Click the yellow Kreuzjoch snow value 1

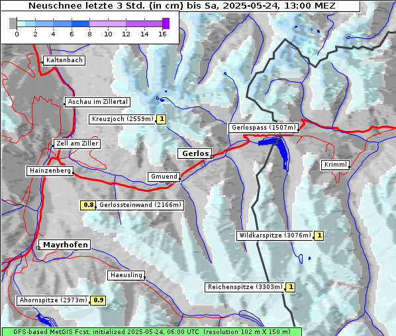click(x=162, y=119)
